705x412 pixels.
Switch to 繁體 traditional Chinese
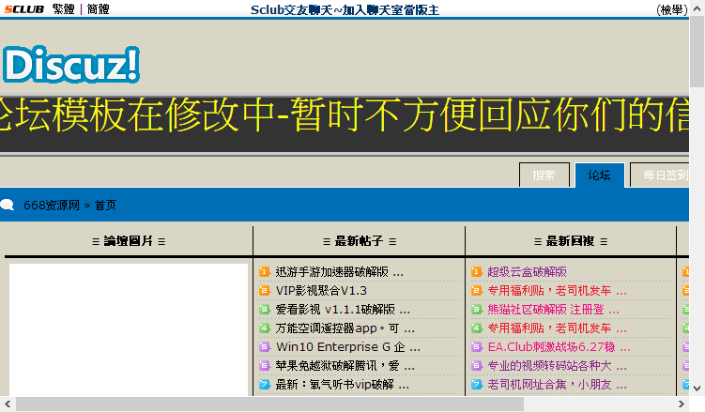[64, 9]
